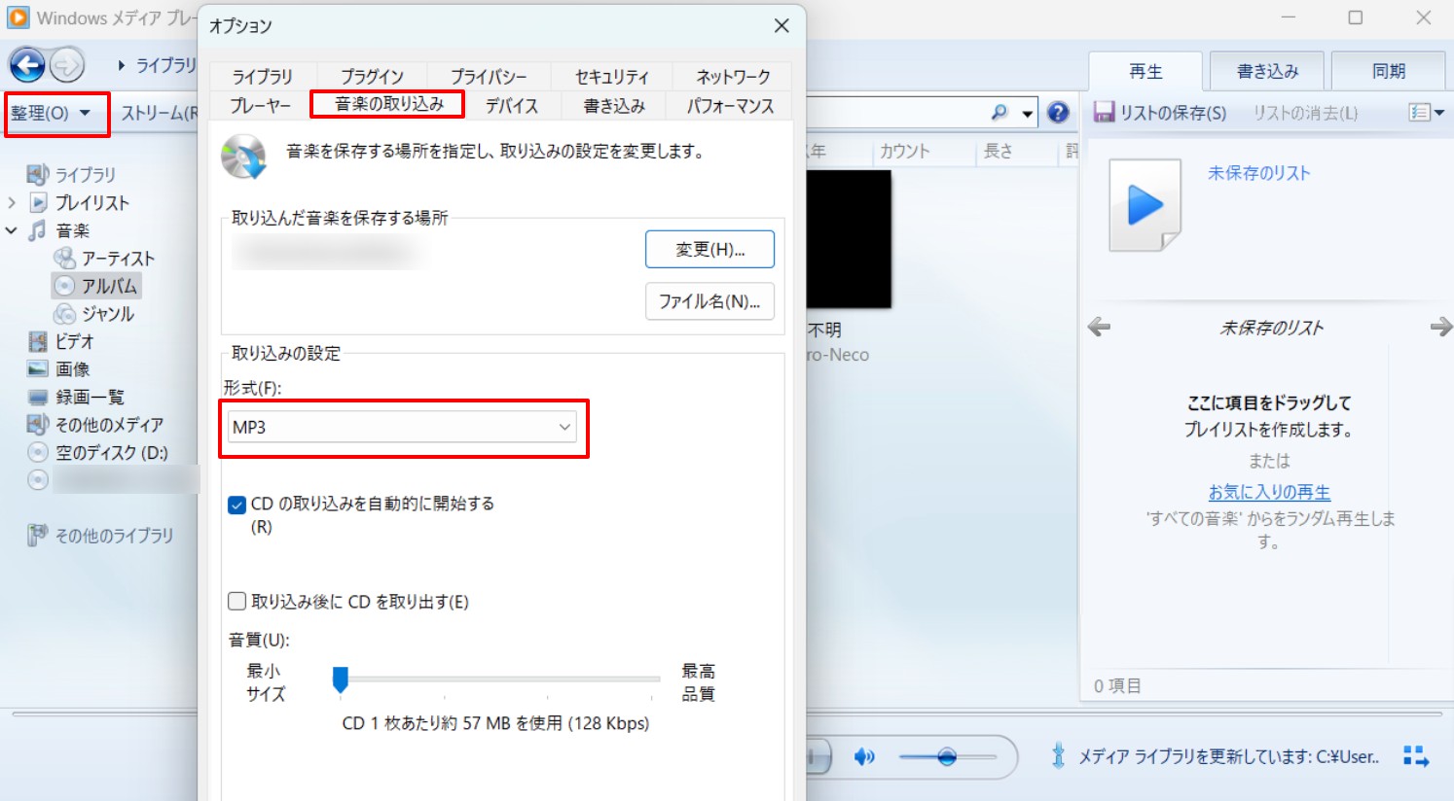
Task: Select 音楽 in the navigation tree
Action: 73,230
